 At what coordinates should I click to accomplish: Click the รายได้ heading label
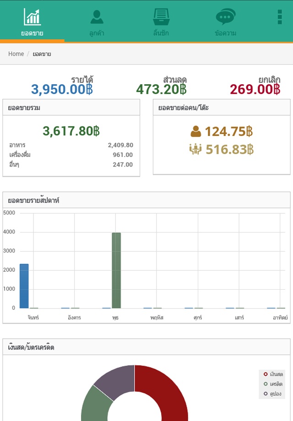pos(82,80)
